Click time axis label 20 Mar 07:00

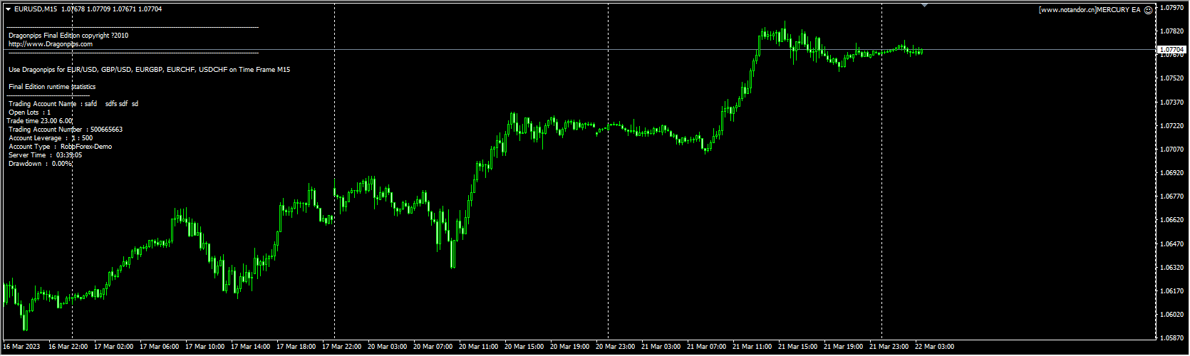click(433, 347)
